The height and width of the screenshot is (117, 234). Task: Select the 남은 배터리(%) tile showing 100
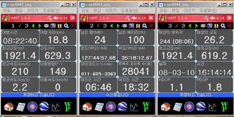pyautogui.click(x=136, y=37)
